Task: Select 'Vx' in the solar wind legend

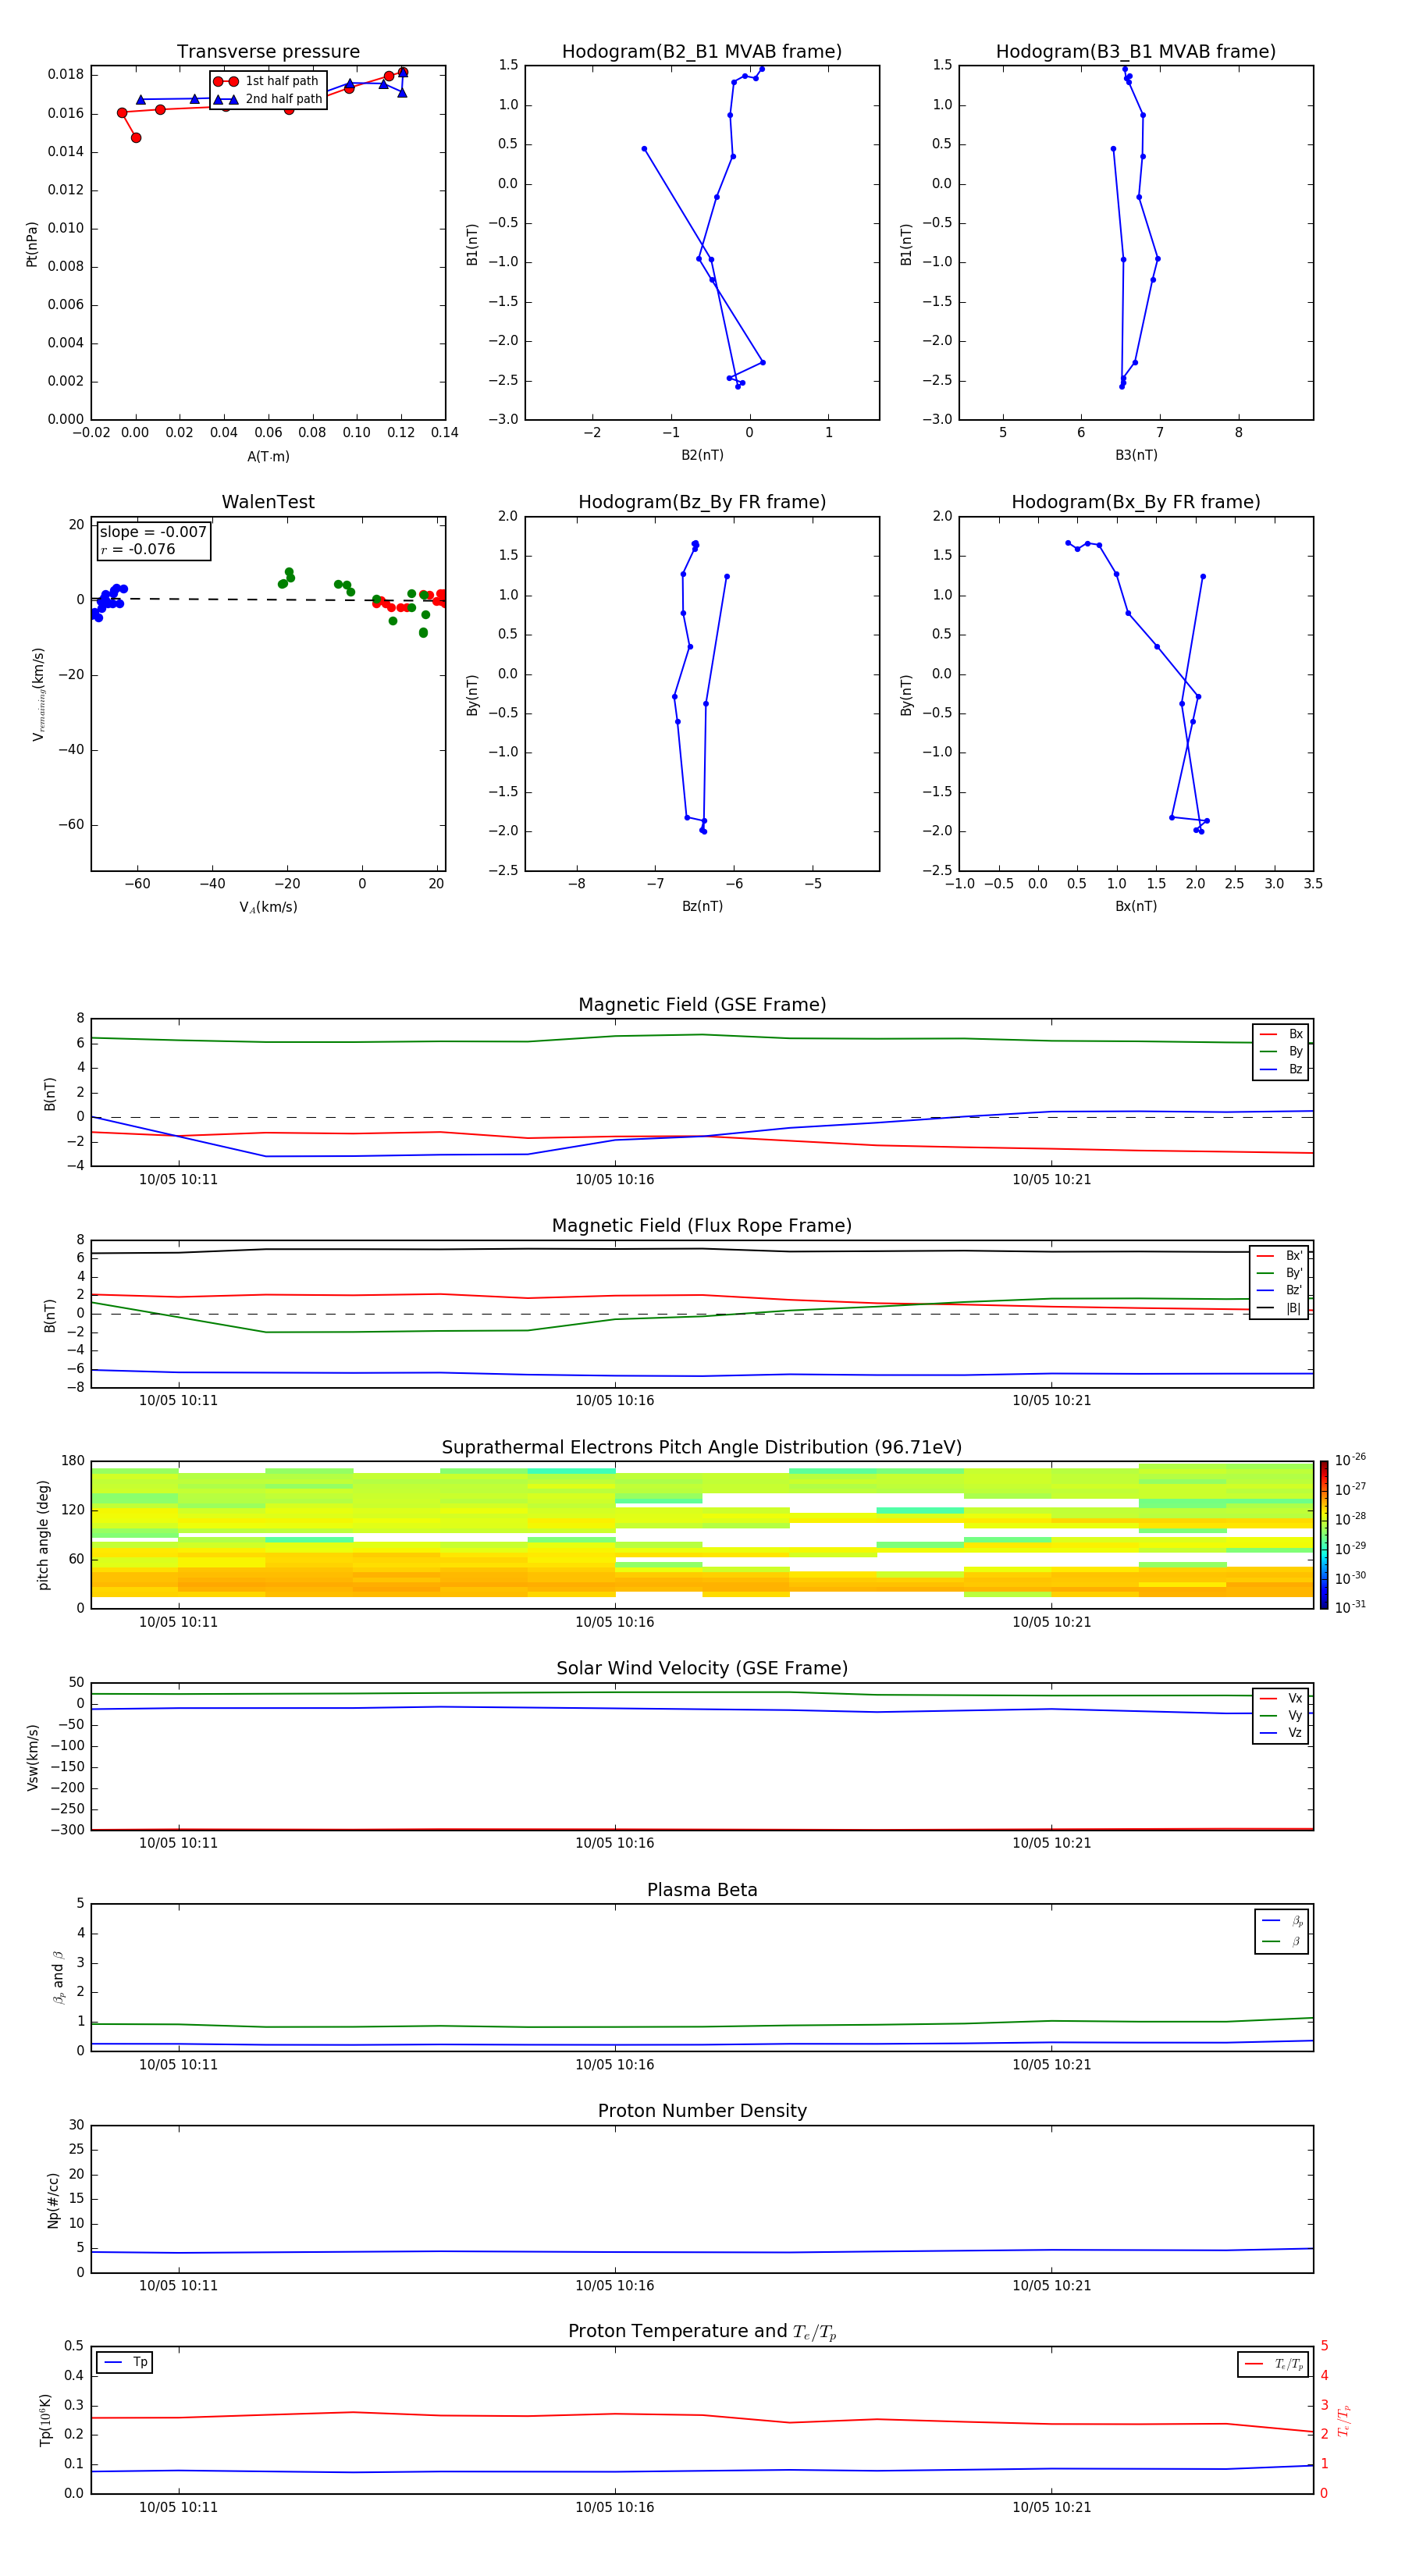Action: pos(1281,1698)
